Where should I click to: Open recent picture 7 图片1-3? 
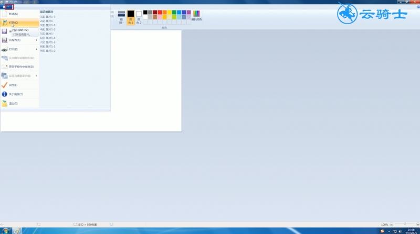[48, 42]
